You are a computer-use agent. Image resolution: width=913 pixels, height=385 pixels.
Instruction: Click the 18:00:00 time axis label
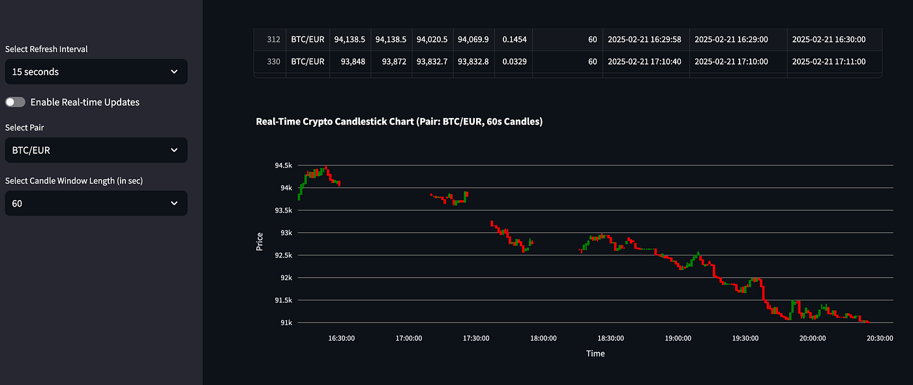[x=543, y=338]
